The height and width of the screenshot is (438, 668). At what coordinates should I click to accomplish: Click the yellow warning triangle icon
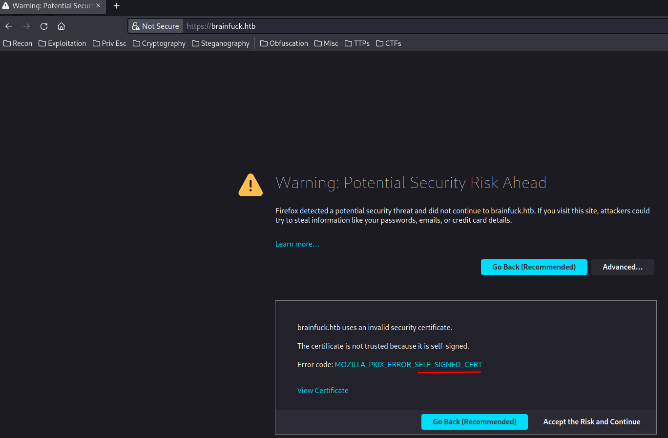[250, 185]
